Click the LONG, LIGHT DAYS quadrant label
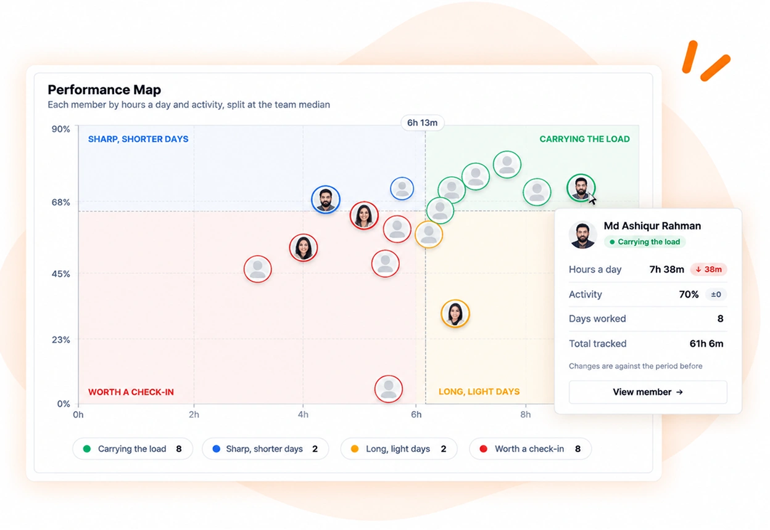This screenshot has height=530, width=770. pos(479,392)
